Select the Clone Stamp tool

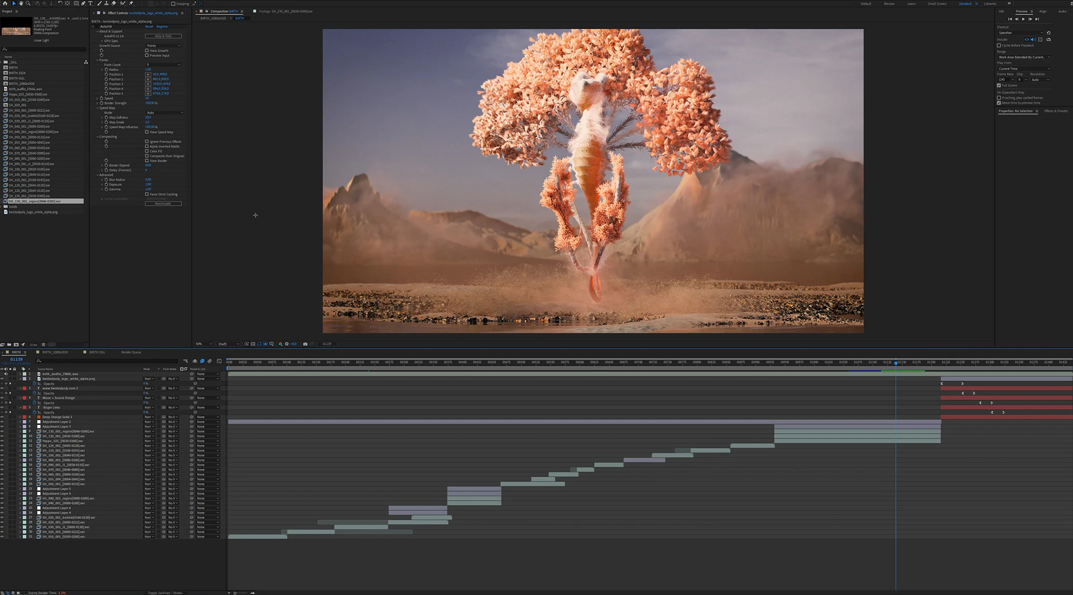(107, 3)
